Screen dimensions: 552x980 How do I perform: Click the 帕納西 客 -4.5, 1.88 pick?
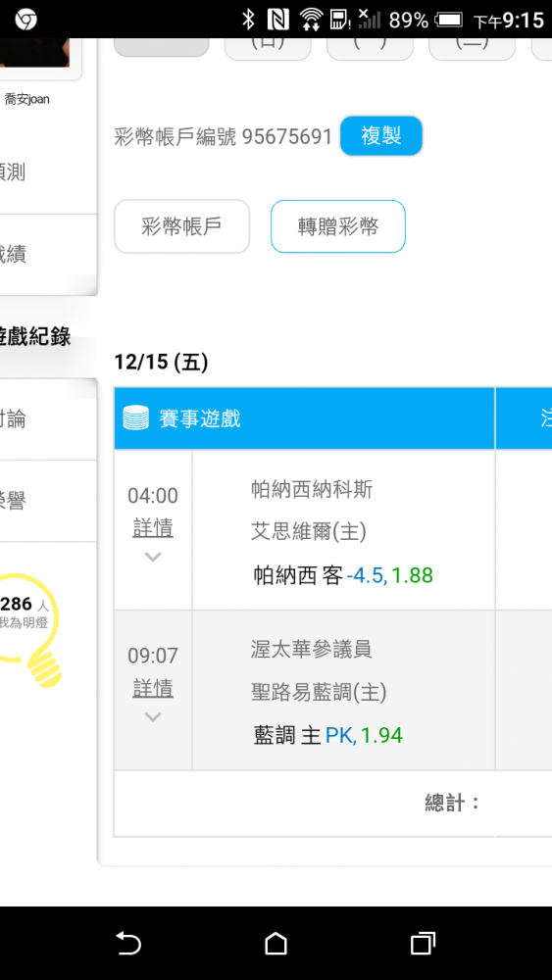pos(343,575)
